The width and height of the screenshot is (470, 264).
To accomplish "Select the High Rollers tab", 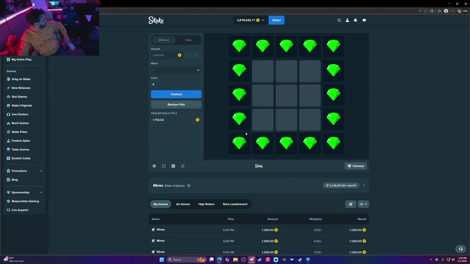I will pos(206,204).
